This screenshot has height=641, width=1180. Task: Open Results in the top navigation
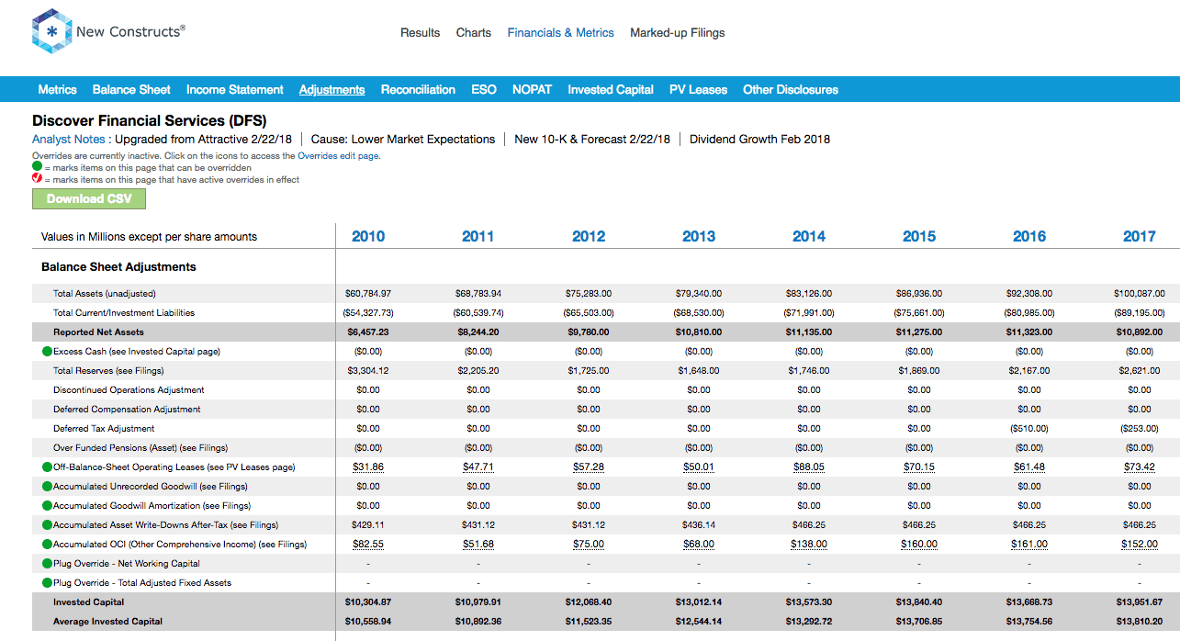(x=421, y=32)
